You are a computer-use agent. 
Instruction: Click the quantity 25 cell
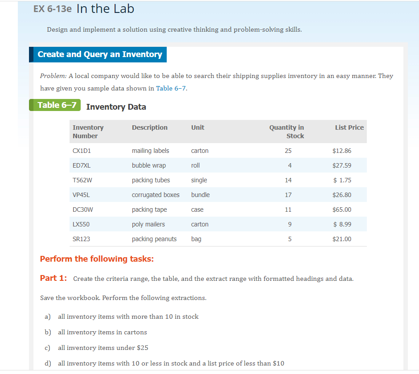click(x=288, y=151)
